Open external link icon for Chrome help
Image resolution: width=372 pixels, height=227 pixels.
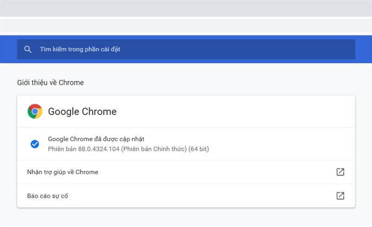click(340, 172)
